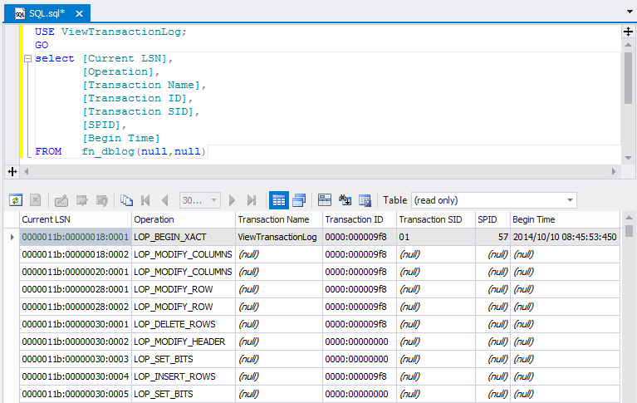Viewport: 637px width, 403px height.
Task: Select the Begin Time 2014/10/10 08:45:53:450 cell
Action: pos(565,237)
